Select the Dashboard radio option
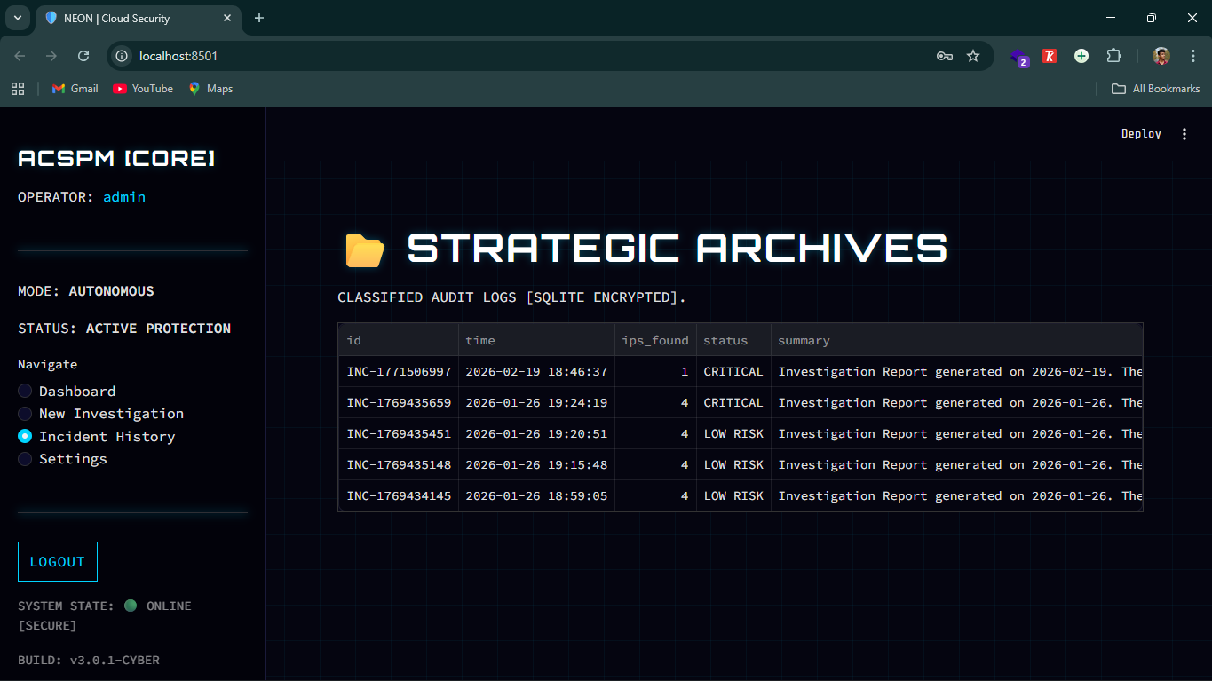Viewport: 1212px width, 681px height. tap(24, 391)
